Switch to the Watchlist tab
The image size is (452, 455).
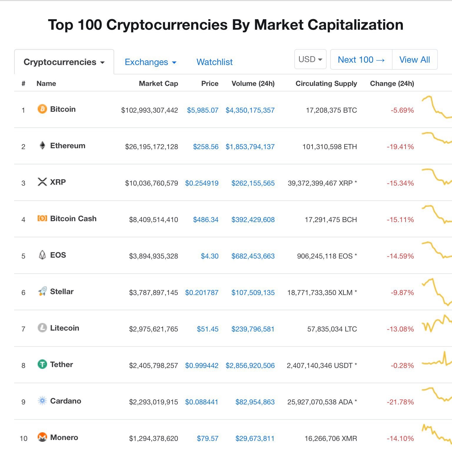pos(214,62)
